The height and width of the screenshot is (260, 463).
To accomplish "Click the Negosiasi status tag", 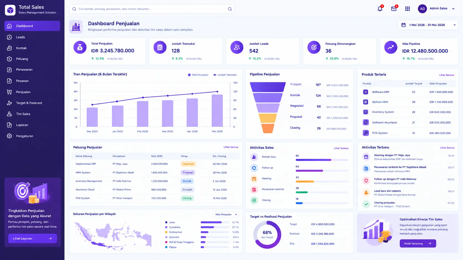I will click(x=188, y=164).
